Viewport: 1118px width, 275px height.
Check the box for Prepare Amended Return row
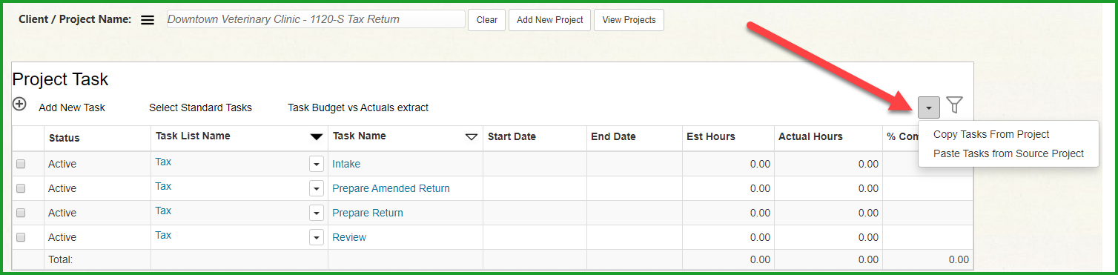[x=21, y=188]
